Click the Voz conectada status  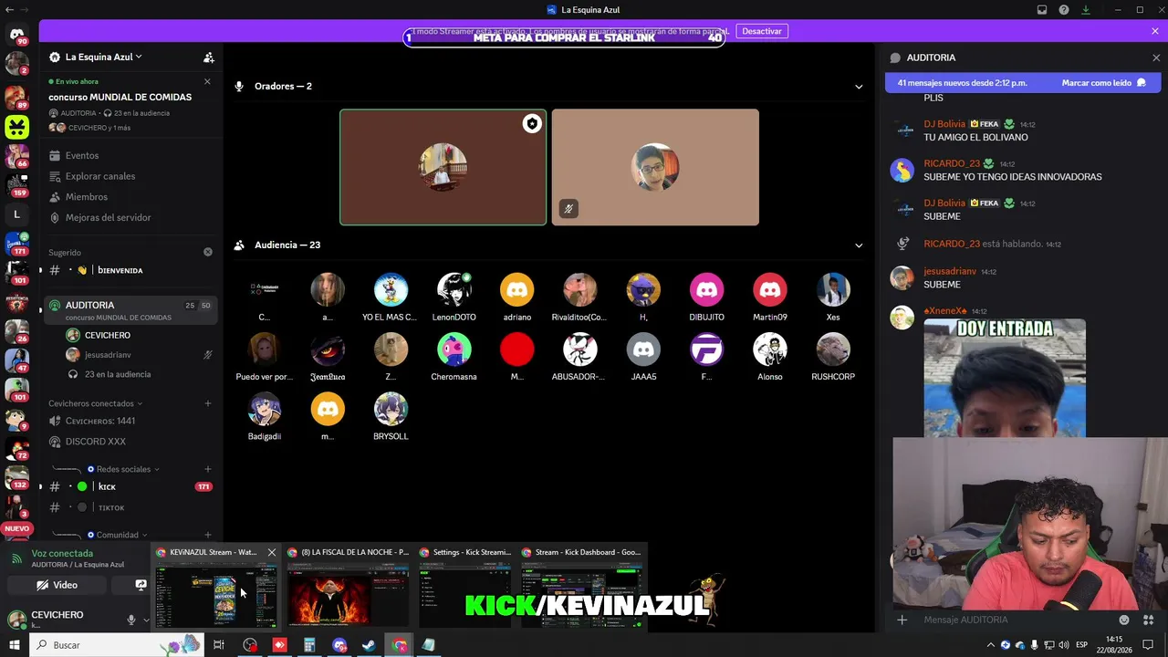coord(62,553)
